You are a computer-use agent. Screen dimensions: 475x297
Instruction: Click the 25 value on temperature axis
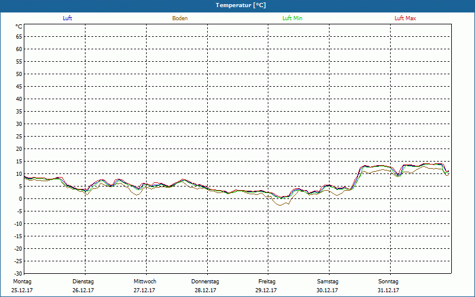[x=19, y=137]
